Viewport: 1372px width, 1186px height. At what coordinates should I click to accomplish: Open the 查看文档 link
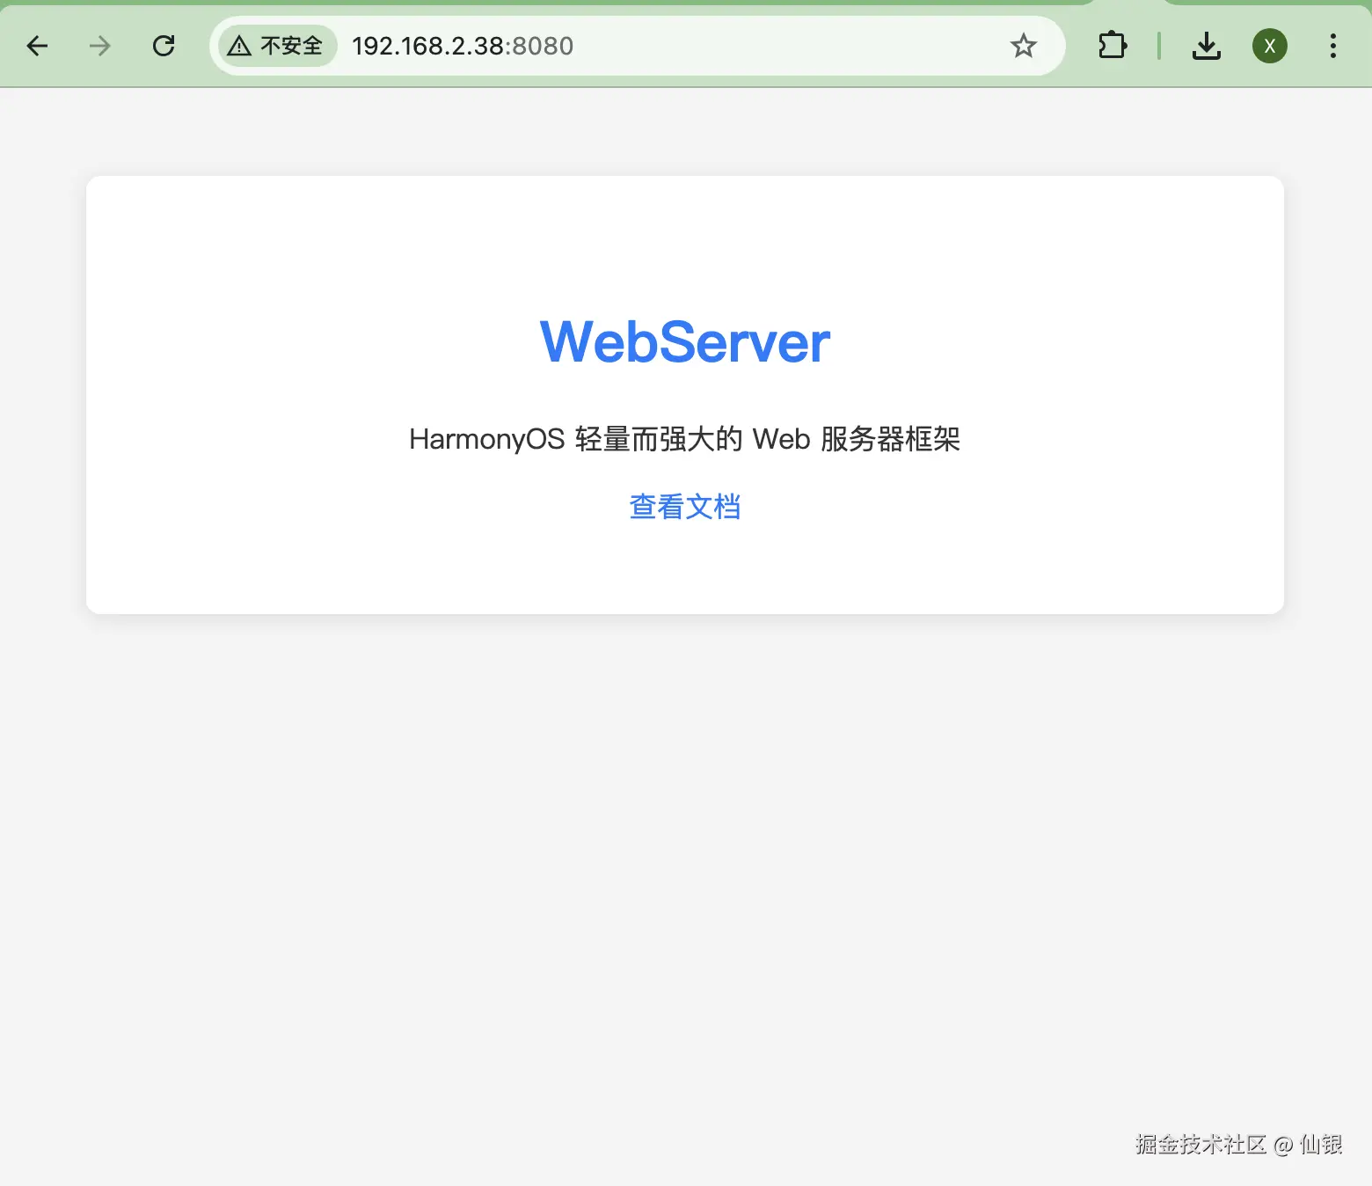point(685,507)
